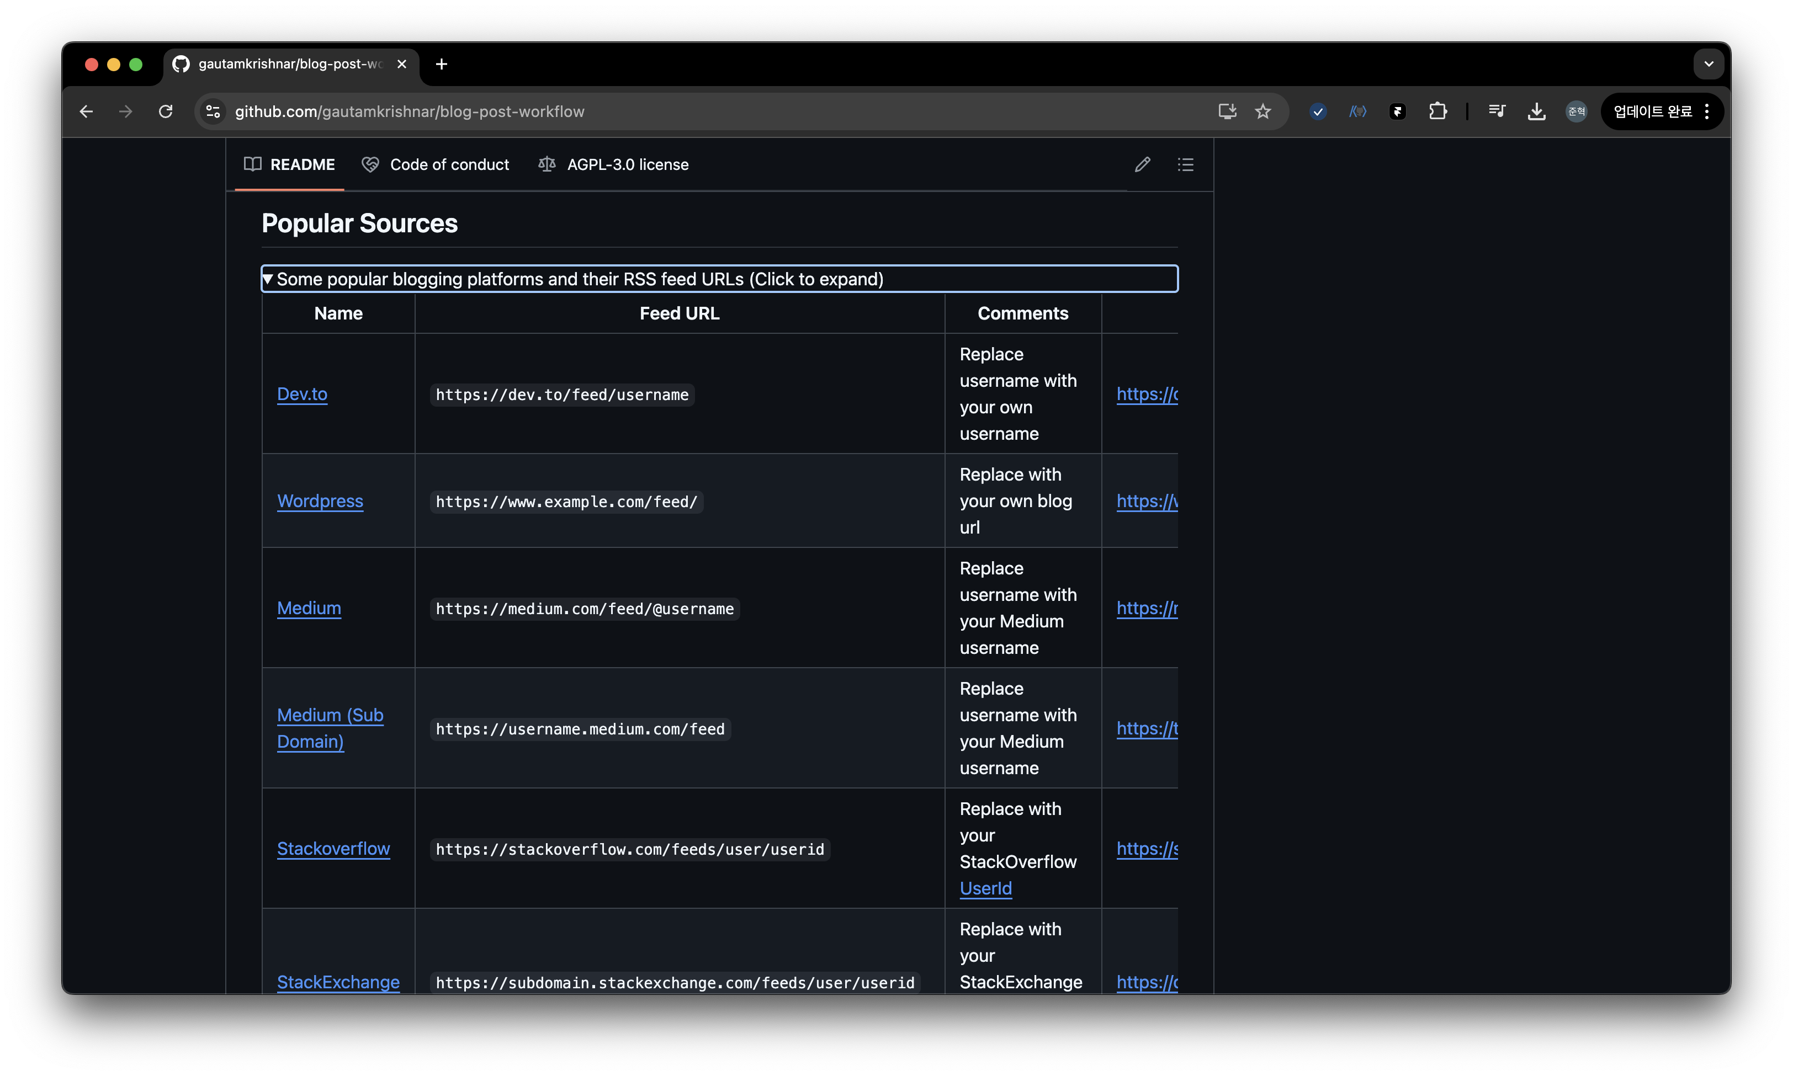This screenshot has width=1793, height=1076.
Task: Open the UserId link in Stackoverflow comments
Action: [x=986, y=888]
